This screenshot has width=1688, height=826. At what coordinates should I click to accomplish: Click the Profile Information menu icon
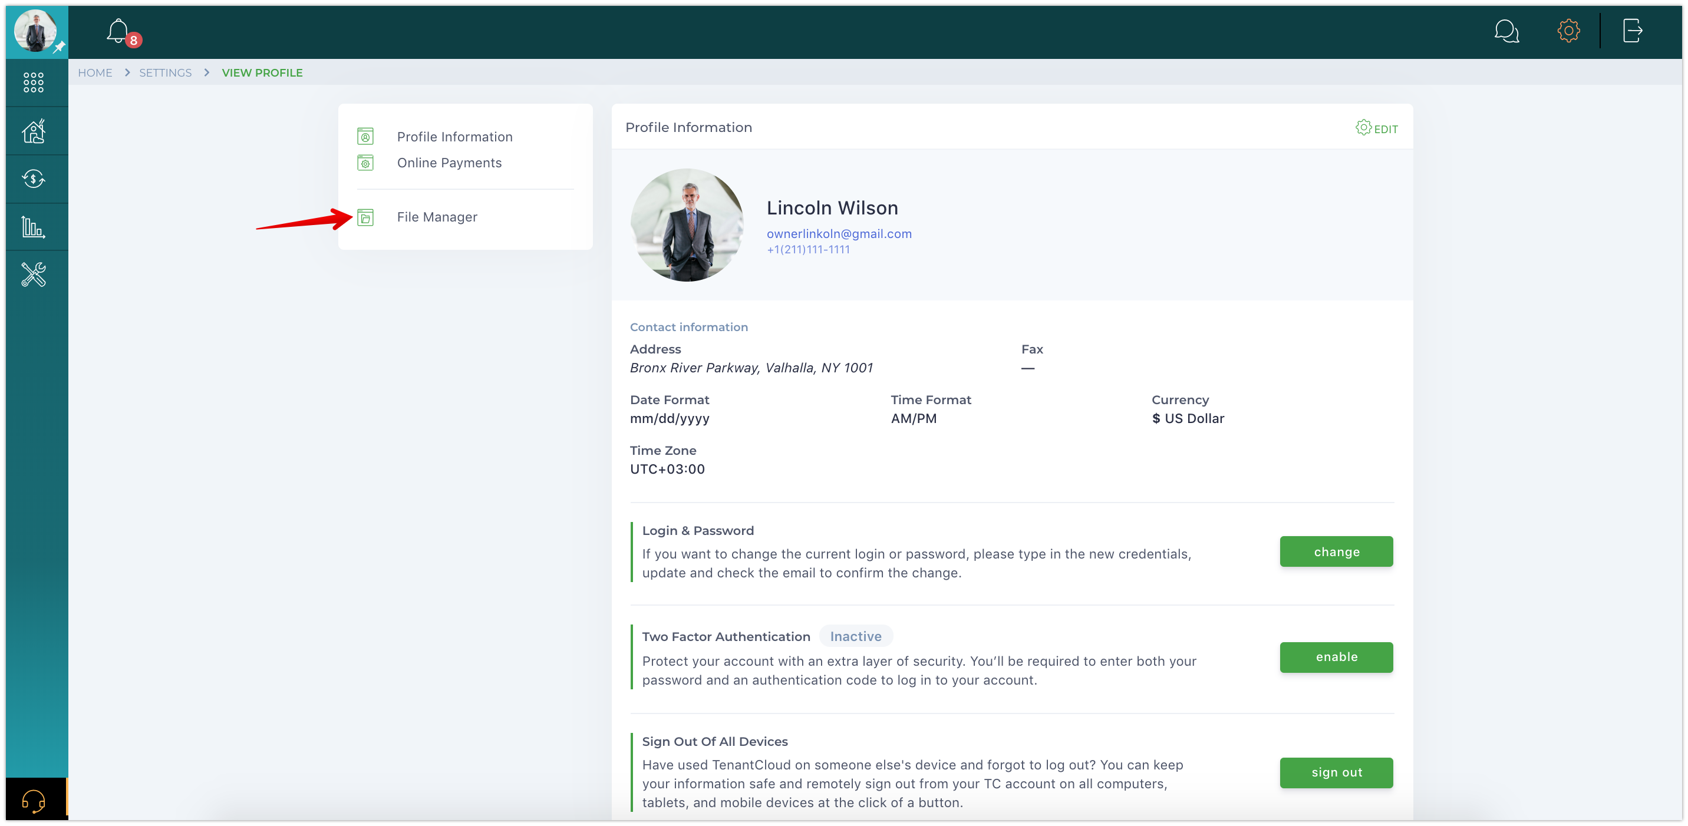point(365,137)
